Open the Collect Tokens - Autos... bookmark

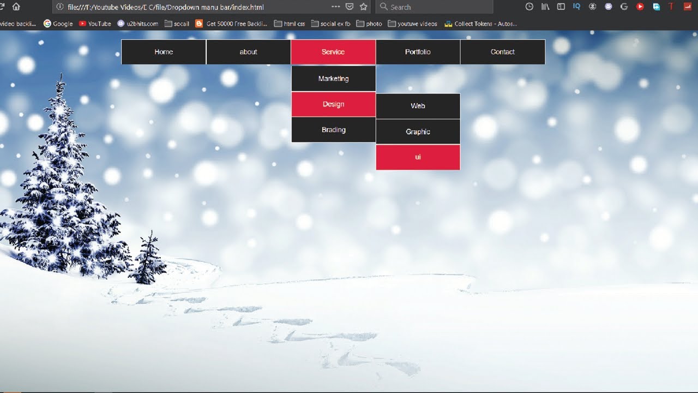[480, 23]
